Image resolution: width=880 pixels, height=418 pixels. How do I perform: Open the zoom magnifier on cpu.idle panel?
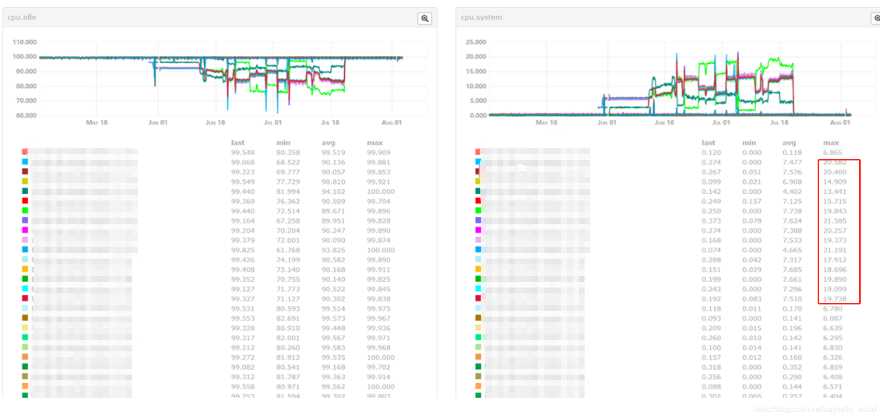tap(425, 18)
